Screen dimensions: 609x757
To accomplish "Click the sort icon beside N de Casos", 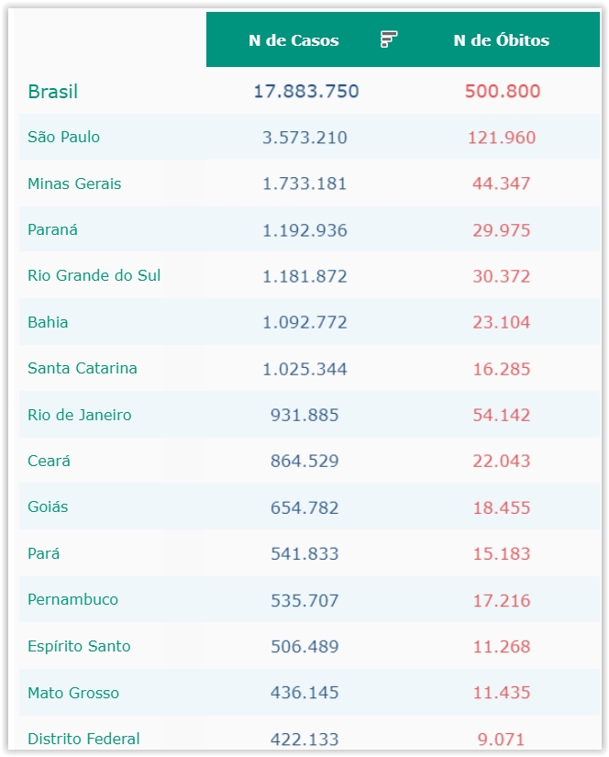I will tap(389, 39).
